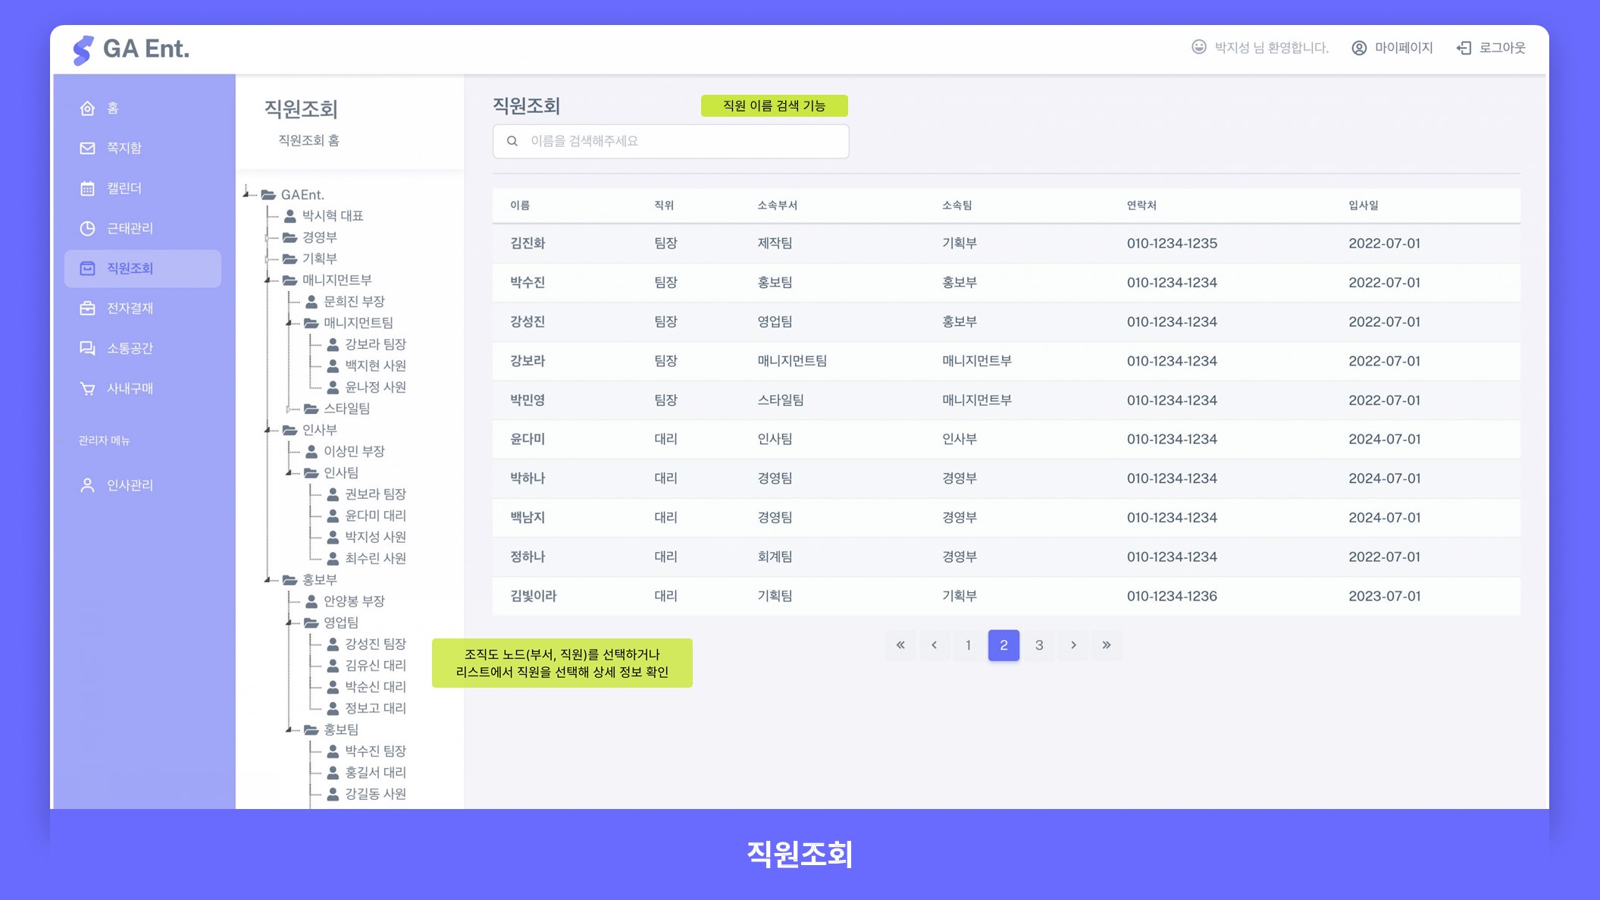This screenshot has height=900, width=1600.
Task: Go to page 3 of employee list
Action: click(1039, 645)
